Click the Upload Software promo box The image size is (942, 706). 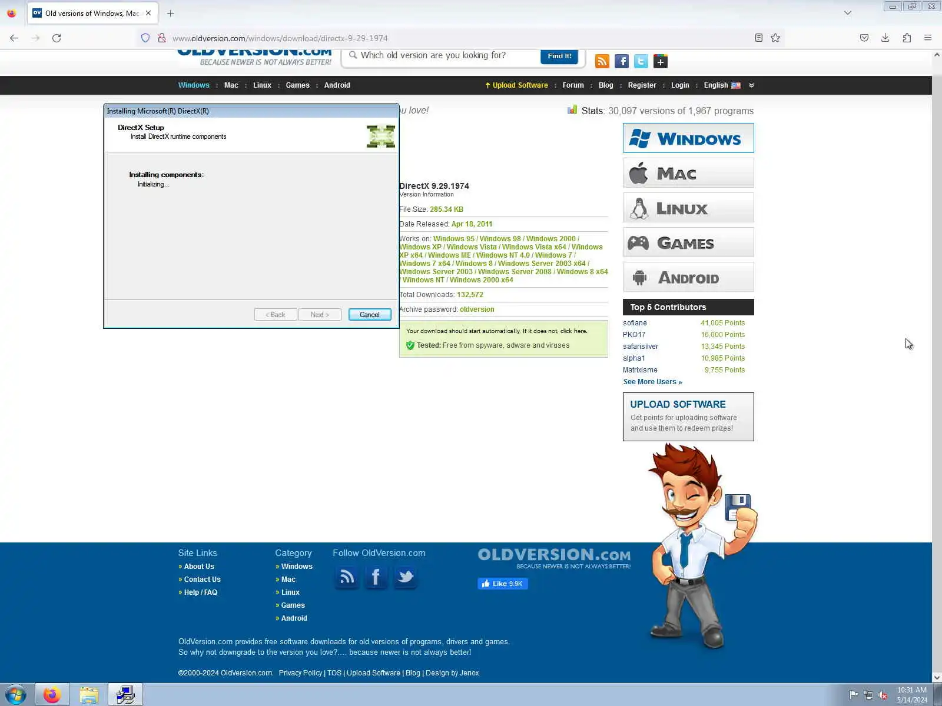[688, 417]
